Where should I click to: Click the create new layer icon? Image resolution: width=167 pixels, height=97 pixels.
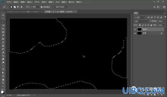[158, 95]
